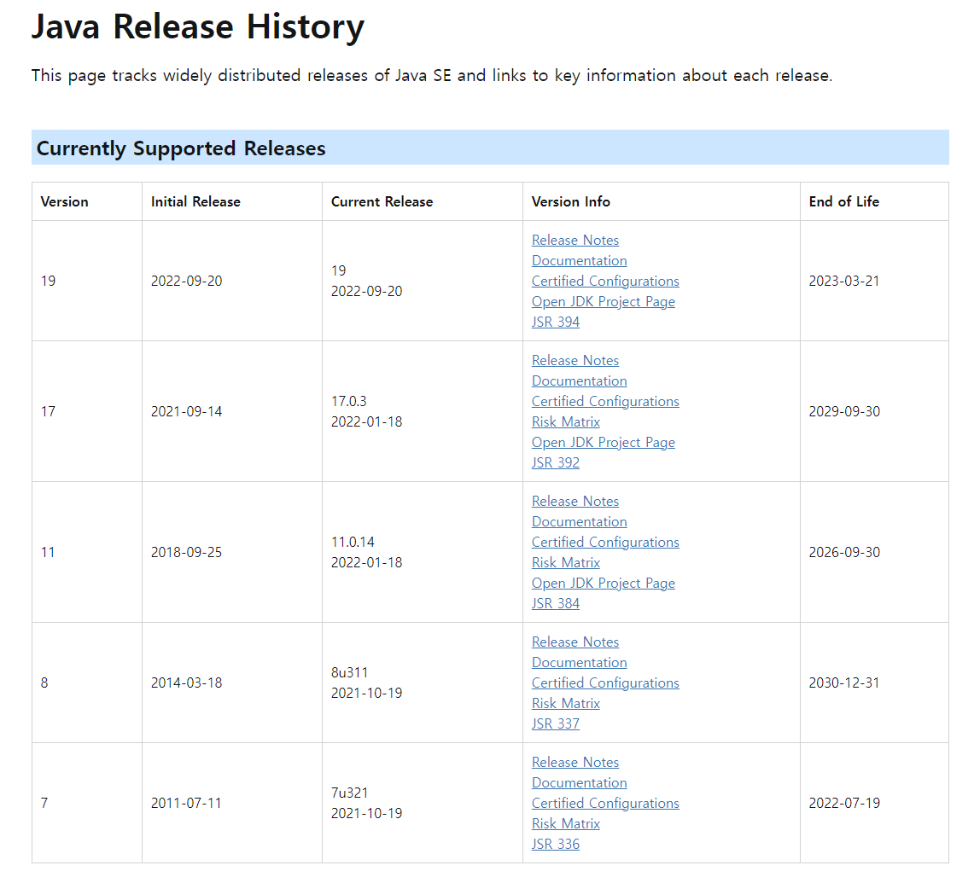Open Release Notes link for Java 8
The height and width of the screenshot is (883, 974).
pos(575,642)
